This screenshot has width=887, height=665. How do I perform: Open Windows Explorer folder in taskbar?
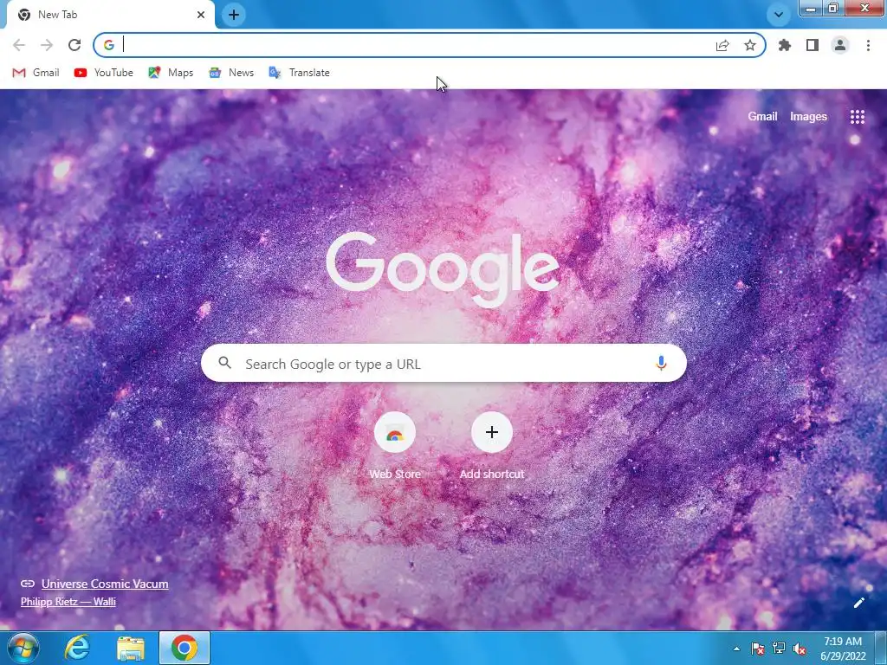coord(131,649)
